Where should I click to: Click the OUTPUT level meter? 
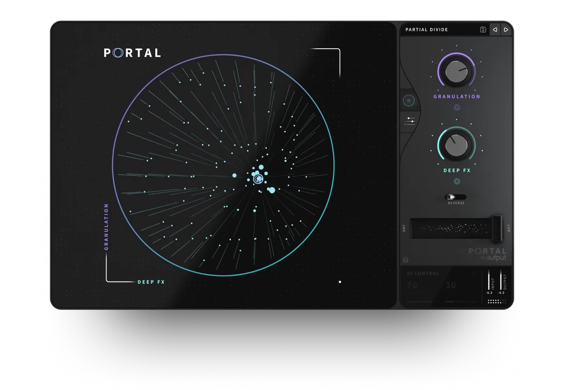501,279
